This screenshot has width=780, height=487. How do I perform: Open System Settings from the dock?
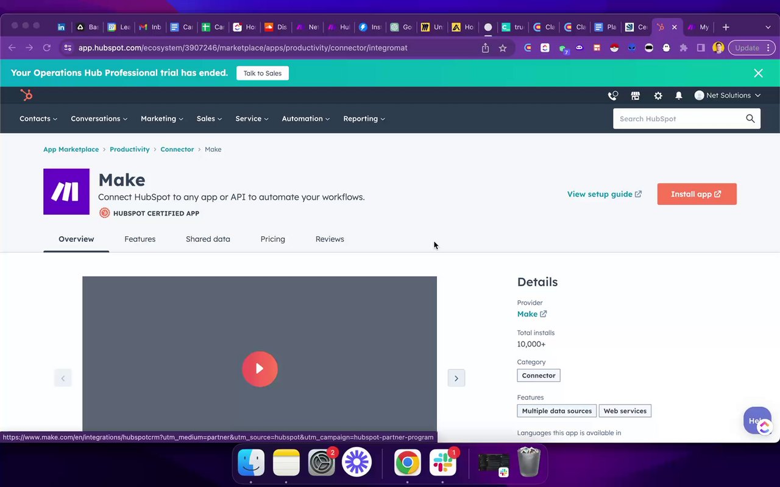point(321,463)
